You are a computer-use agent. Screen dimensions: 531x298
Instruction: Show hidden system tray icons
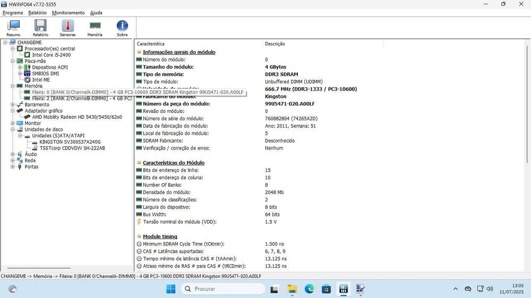click(456, 289)
